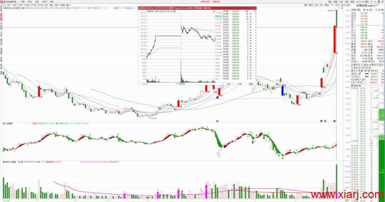
Task: Open the 市场 menu
Action: point(30,1)
